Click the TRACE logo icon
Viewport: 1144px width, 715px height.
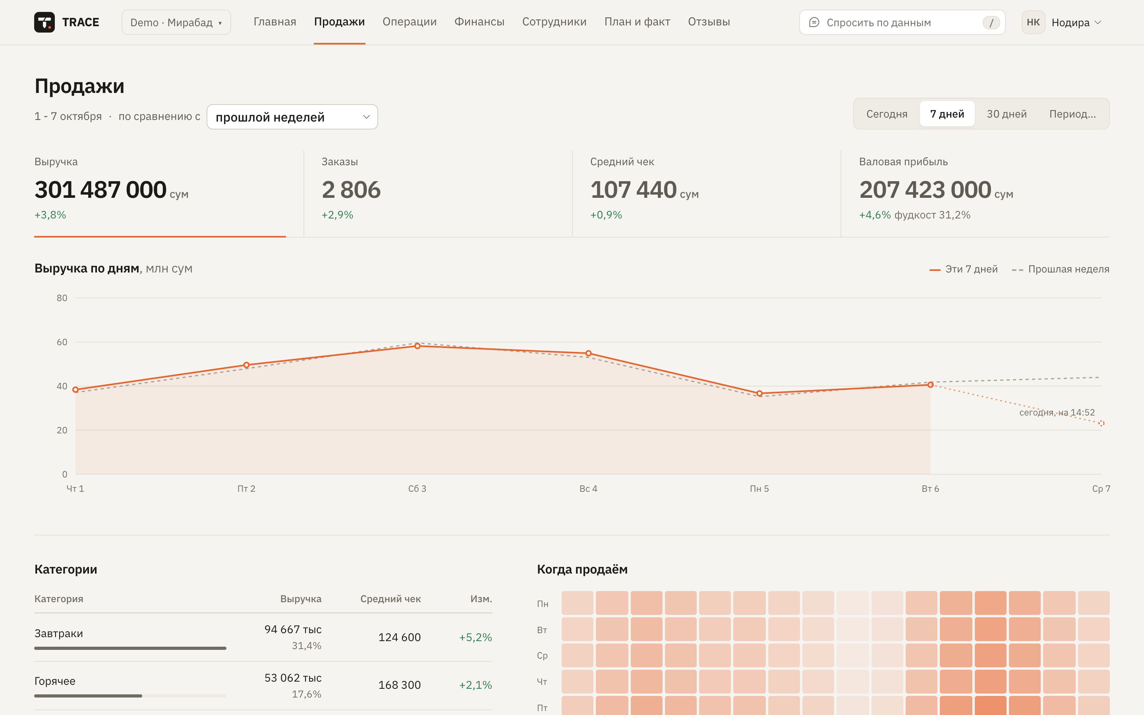(44, 22)
